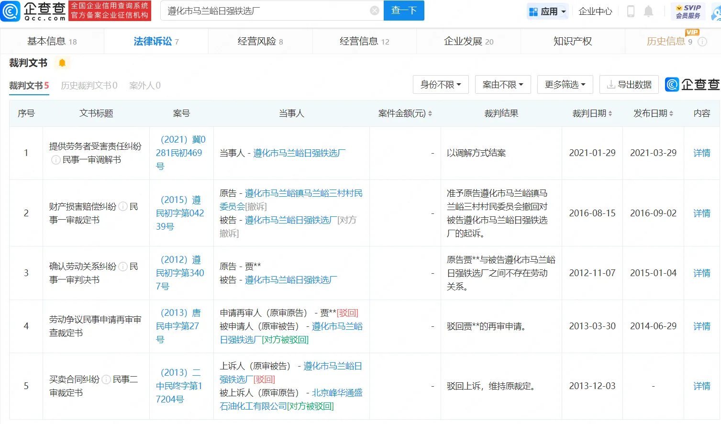Click defendant 遵化市马兰峪日强铁选厂 in row 3

[x=291, y=280]
